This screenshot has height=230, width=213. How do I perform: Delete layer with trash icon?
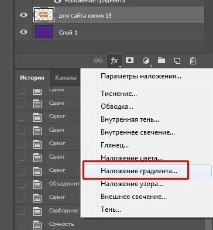(x=193, y=61)
